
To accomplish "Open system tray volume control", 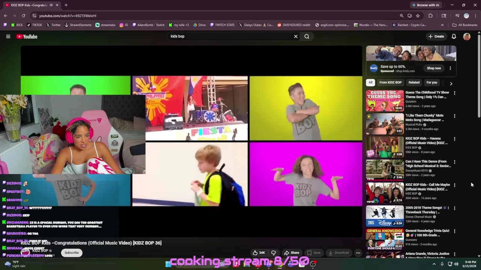I will 456,264.
